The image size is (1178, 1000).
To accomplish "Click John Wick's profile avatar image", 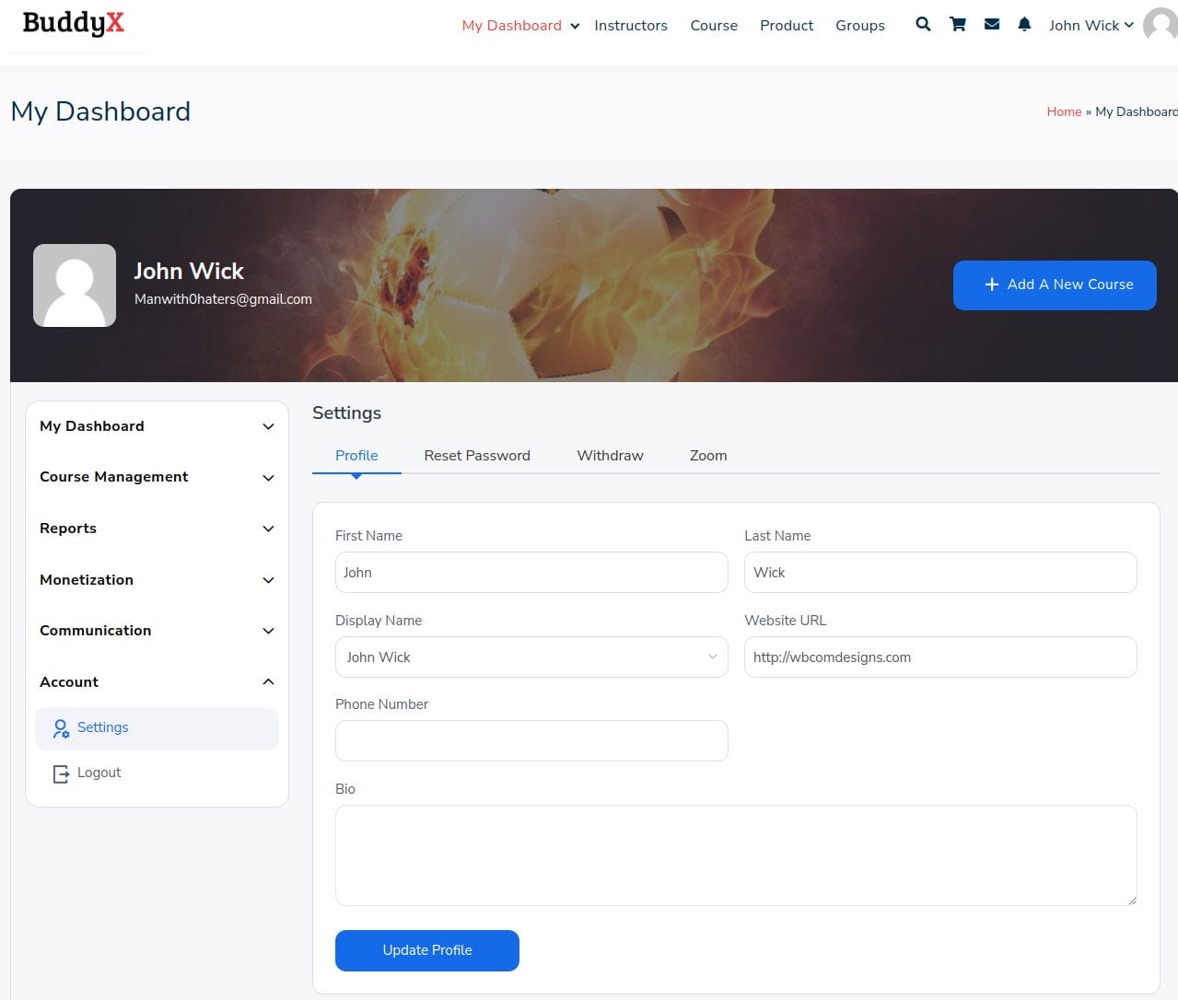I will pyautogui.click(x=75, y=285).
